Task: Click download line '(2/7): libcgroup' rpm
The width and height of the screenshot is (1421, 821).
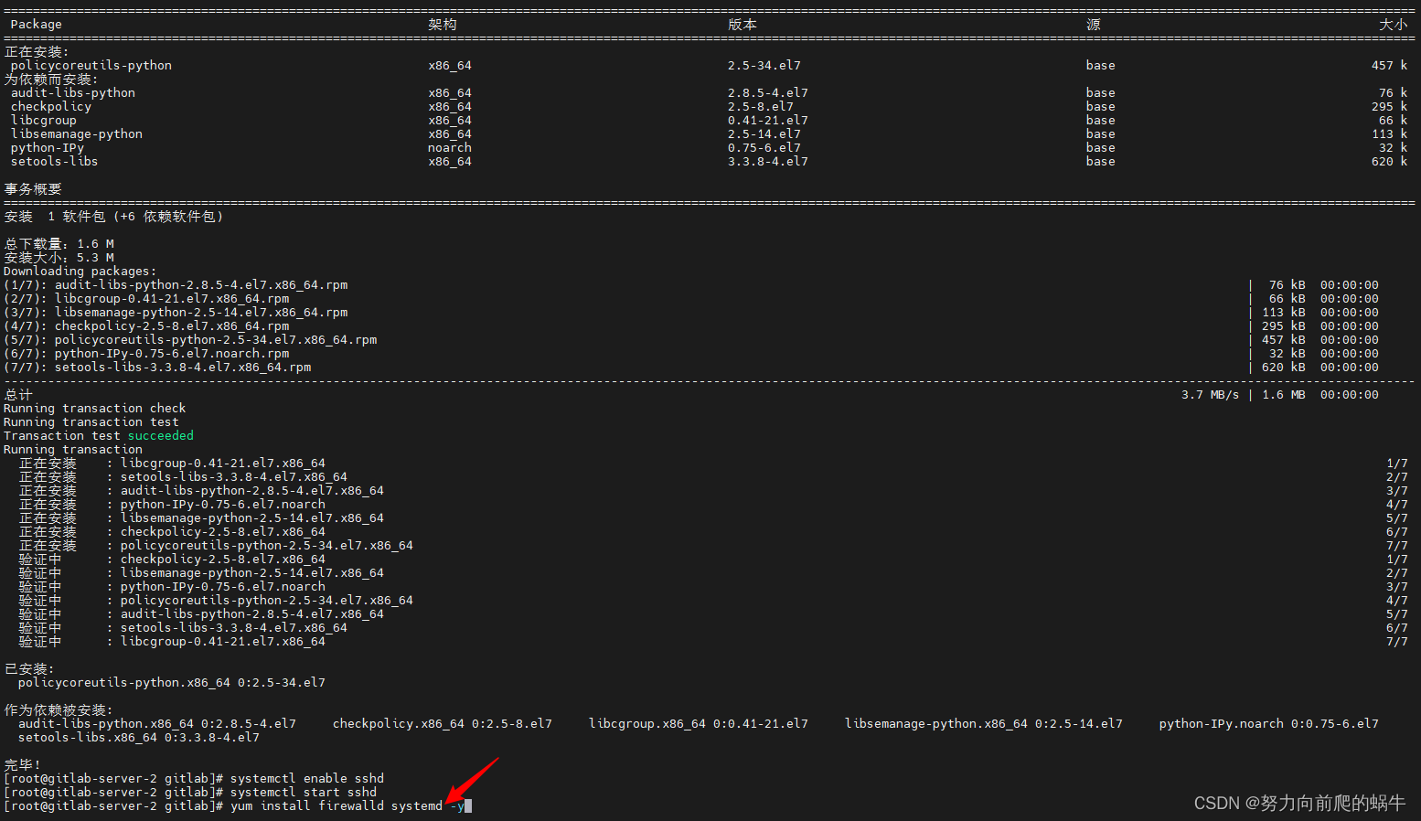Action: tap(146, 299)
